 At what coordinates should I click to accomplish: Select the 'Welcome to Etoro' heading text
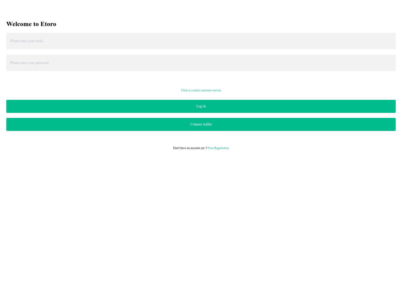point(31,24)
